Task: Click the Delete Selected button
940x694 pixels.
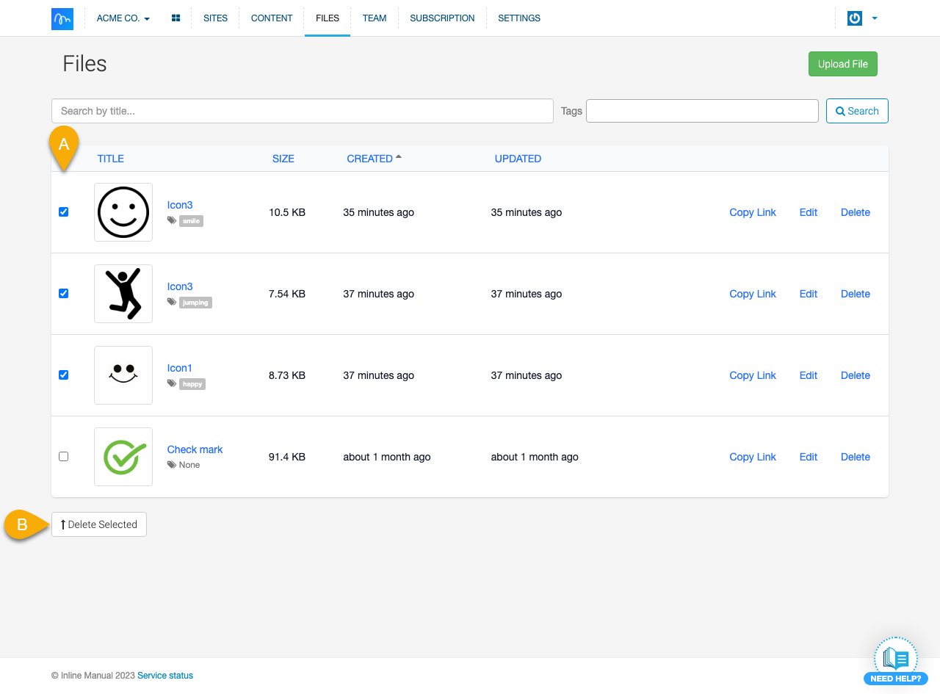Action: [99, 524]
